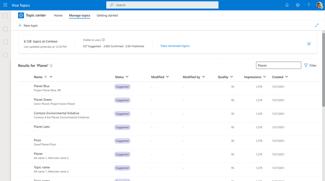Open the Name column sort dropdown
Viewport: 325px width, 181px height.
click(x=51, y=77)
